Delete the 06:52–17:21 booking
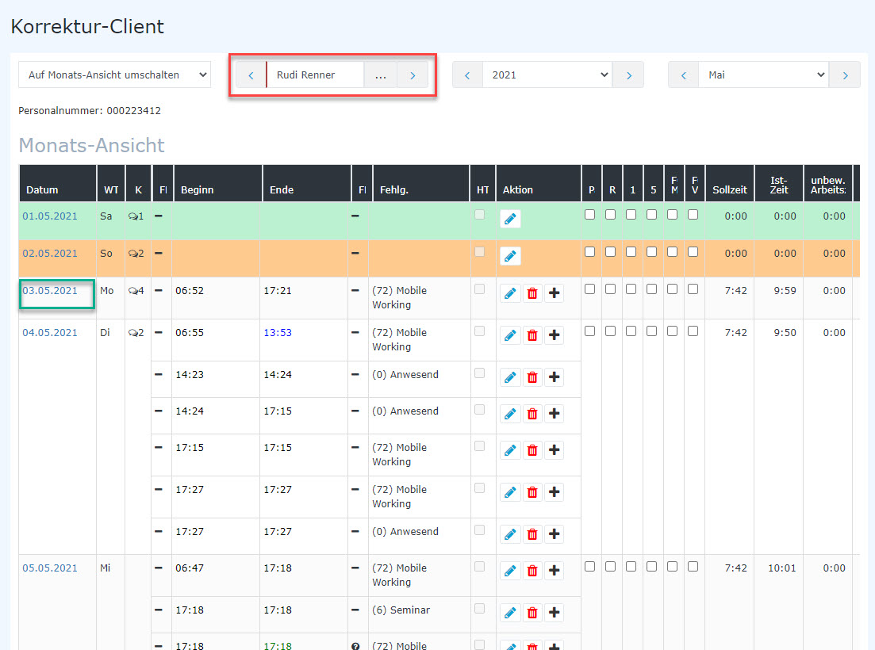875x650 pixels. click(532, 293)
